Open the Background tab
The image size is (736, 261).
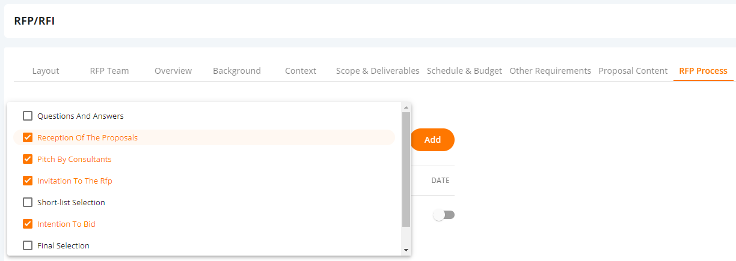[237, 71]
